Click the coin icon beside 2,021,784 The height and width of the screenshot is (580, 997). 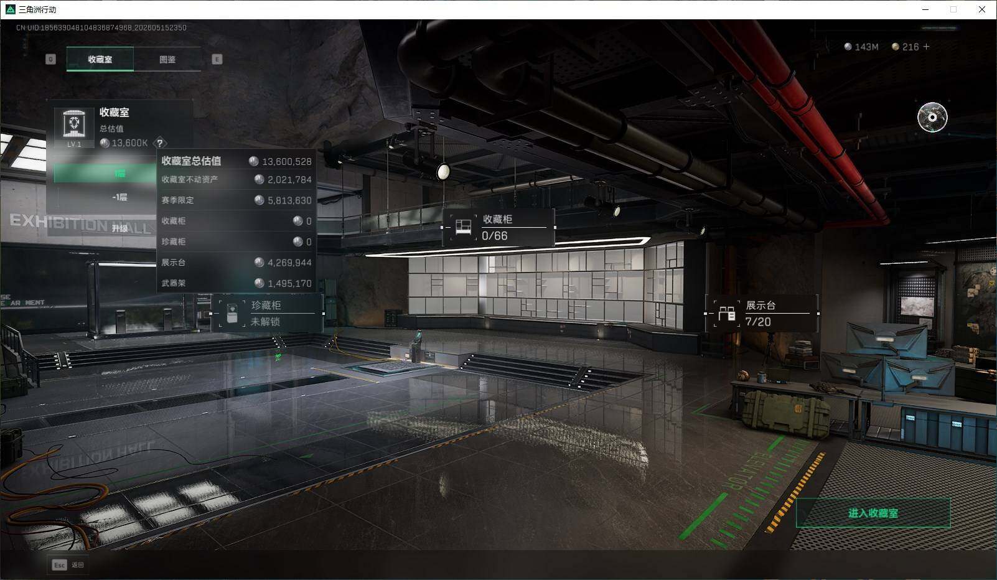260,179
